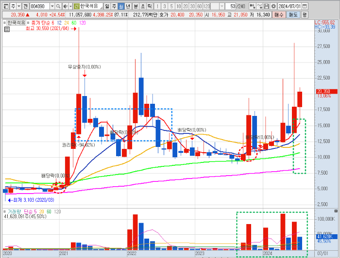
Task: Click the green 60 moving average legend
Action: coord(74,23)
